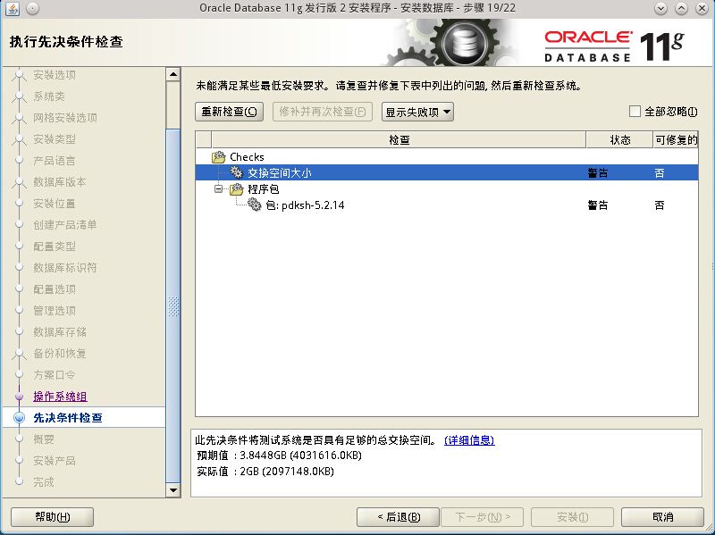Click the 配置类型 step
Screen dimensions: 715x535
click(x=55, y=247)
